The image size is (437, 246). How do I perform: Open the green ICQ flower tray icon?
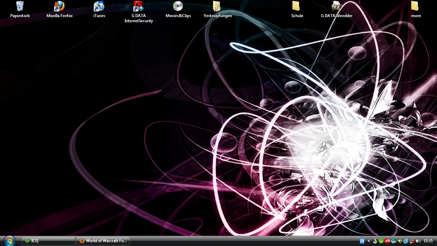pyautogui.click(x=381, y=241)
